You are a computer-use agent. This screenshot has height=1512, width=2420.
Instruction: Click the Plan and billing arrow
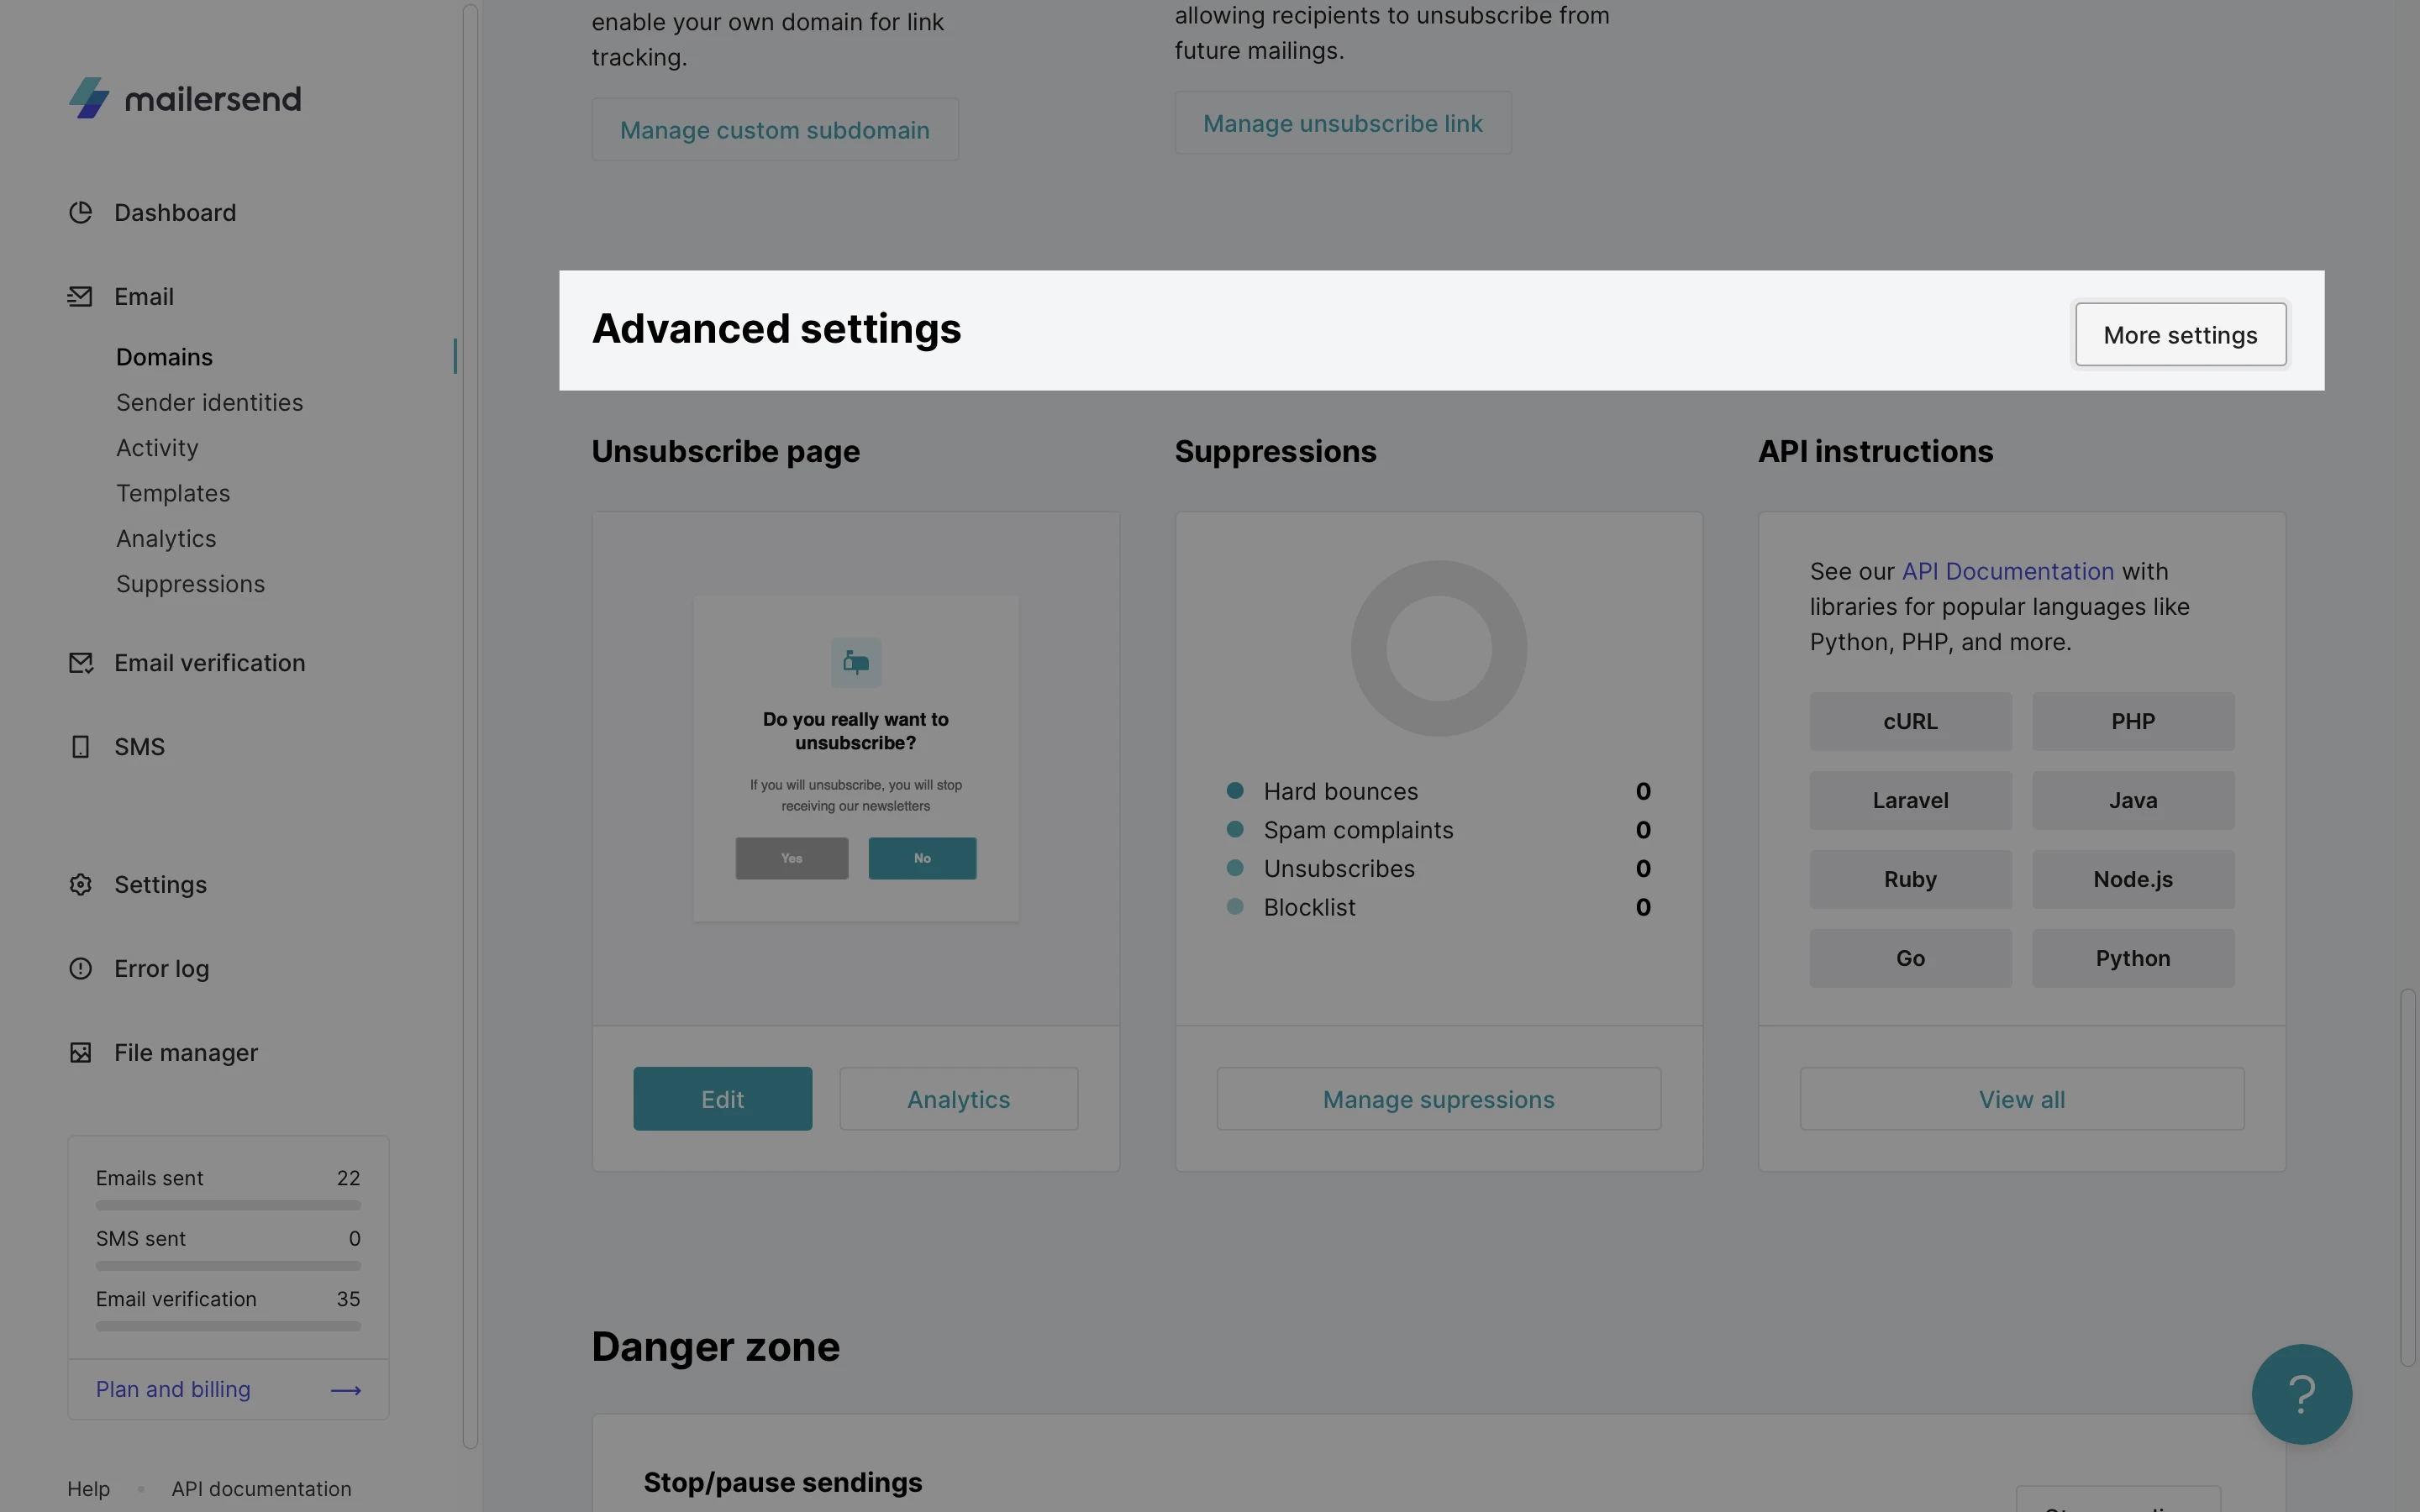[346, 1390]
